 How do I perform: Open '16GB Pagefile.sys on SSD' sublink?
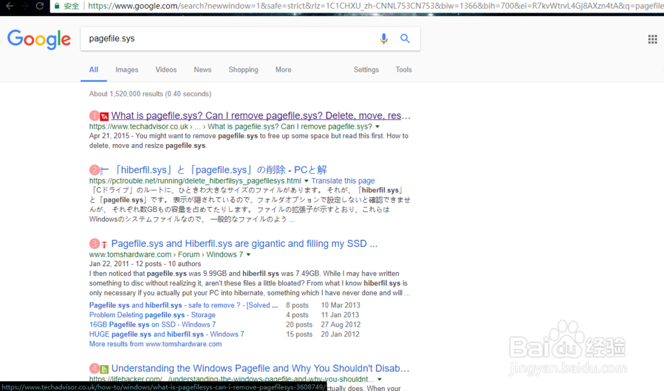coord(153,325)
